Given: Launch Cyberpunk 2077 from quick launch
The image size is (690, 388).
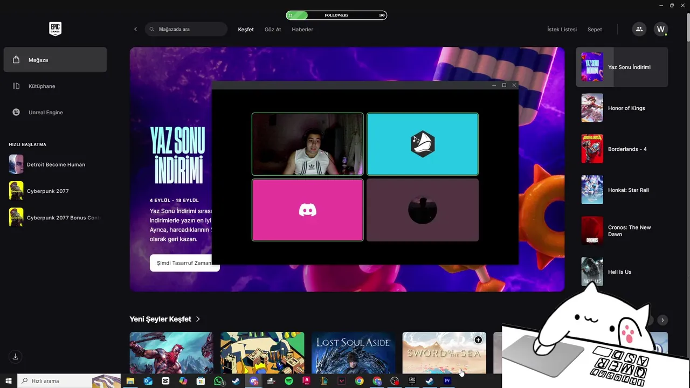Looking at the screenshot, I should [55, 191].
